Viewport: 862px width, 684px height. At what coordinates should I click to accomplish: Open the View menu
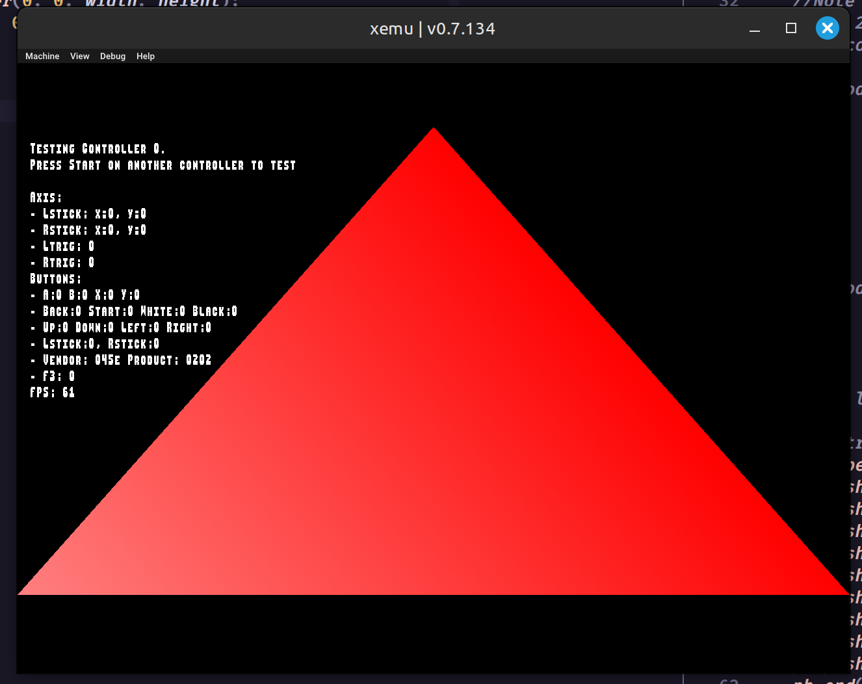coord(79,57)
